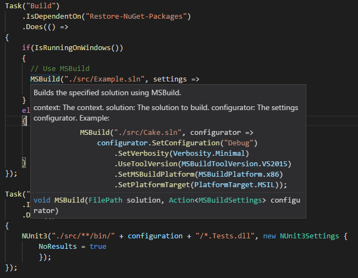Click the "./src/Example.sln" string literal

(x=104, y=79)
